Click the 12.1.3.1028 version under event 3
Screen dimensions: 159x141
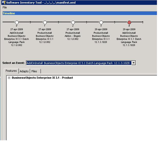point(101,42)
